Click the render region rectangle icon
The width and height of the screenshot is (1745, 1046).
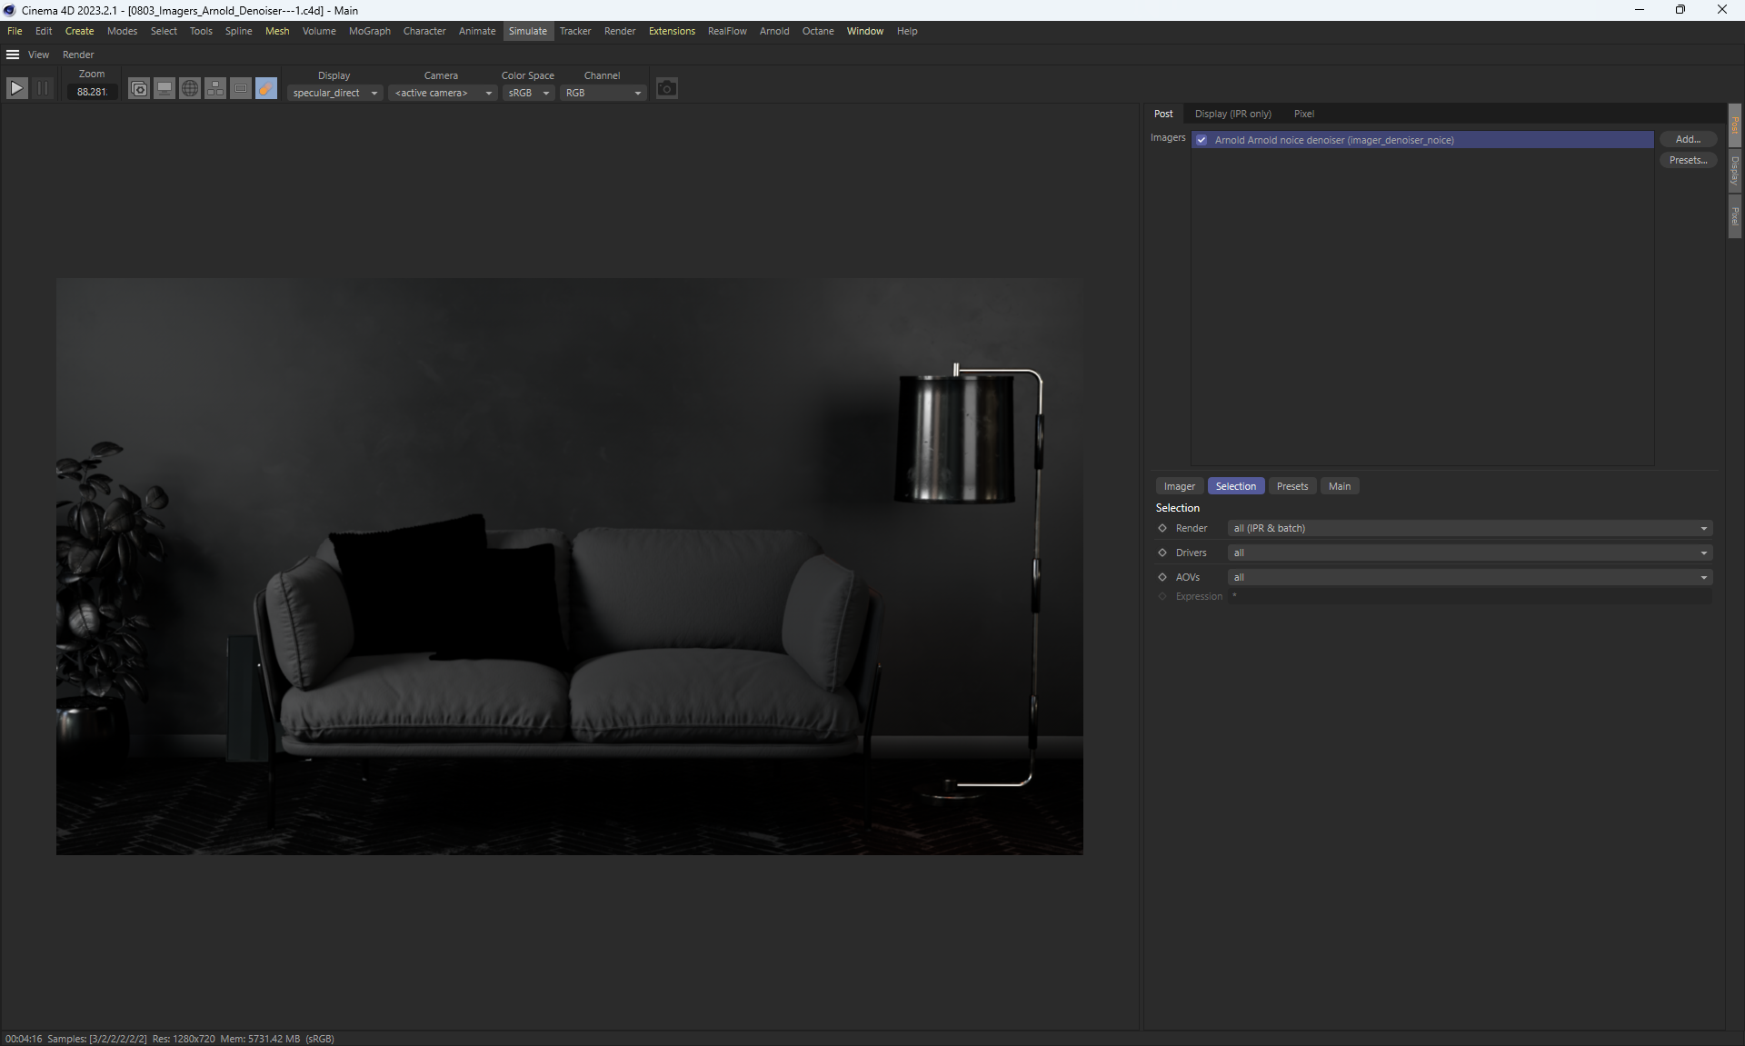(x=241, y=89)
